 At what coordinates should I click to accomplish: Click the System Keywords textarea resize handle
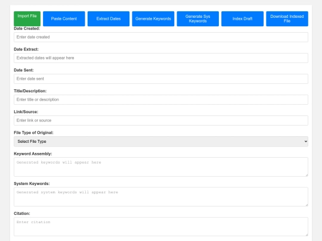(x=306, y=205)
